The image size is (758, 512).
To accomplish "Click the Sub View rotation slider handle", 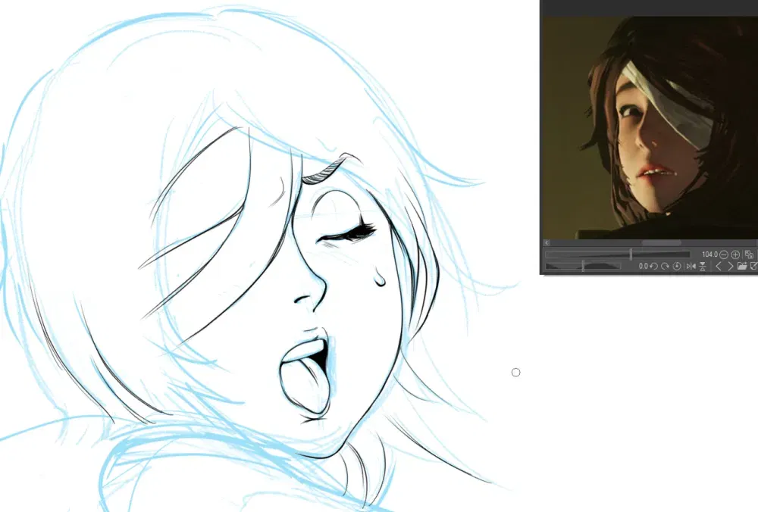I will click(583, 266).
